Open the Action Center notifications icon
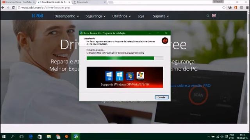The width and height of the screenshot is (250, 140). click(x=226, y=136)
